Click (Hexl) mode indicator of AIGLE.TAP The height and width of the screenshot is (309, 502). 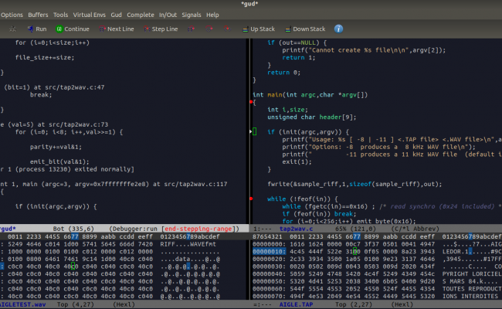pos(402,304)
